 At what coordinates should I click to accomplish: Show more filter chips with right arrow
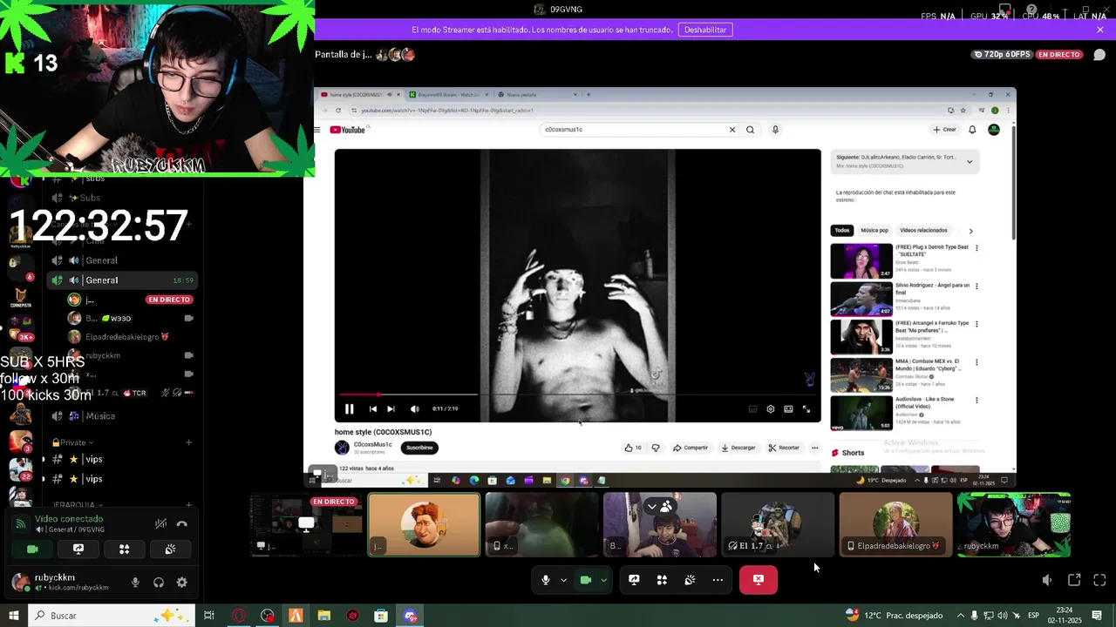tap(970, 231)
